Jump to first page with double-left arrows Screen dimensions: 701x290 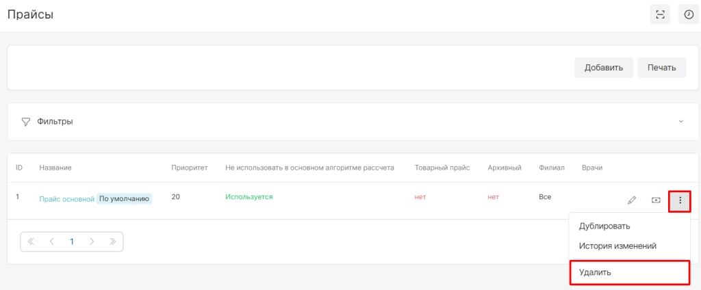click(31, 241)
